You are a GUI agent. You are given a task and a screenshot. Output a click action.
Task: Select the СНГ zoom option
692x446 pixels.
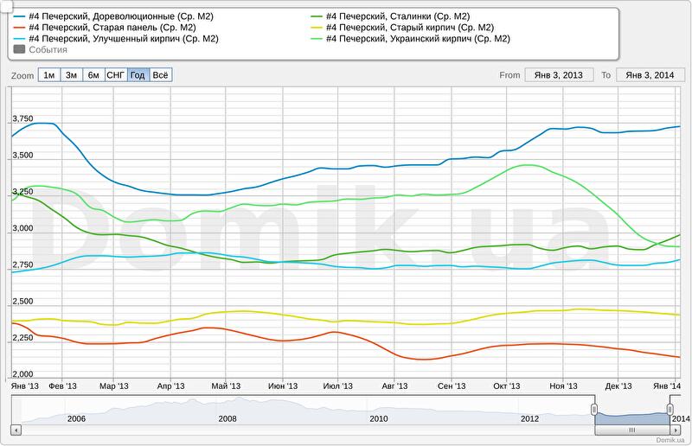(x=115, y=75)
